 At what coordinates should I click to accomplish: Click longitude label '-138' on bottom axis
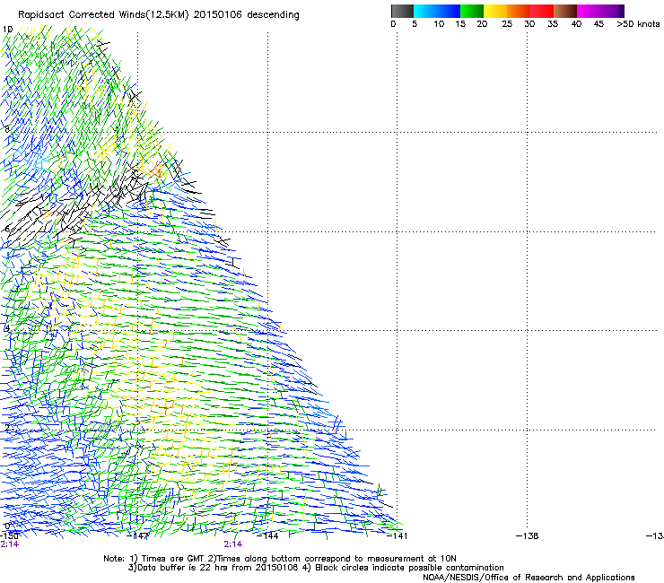coord(528,536)
